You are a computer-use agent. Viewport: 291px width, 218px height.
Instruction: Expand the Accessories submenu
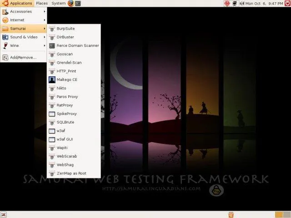coord(23,11)
